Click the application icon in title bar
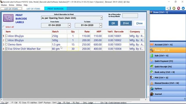 (1, 2)
